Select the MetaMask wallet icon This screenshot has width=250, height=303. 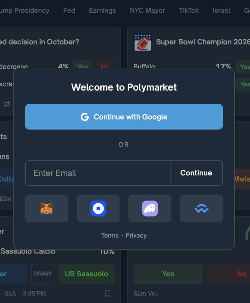pos(47,208)
